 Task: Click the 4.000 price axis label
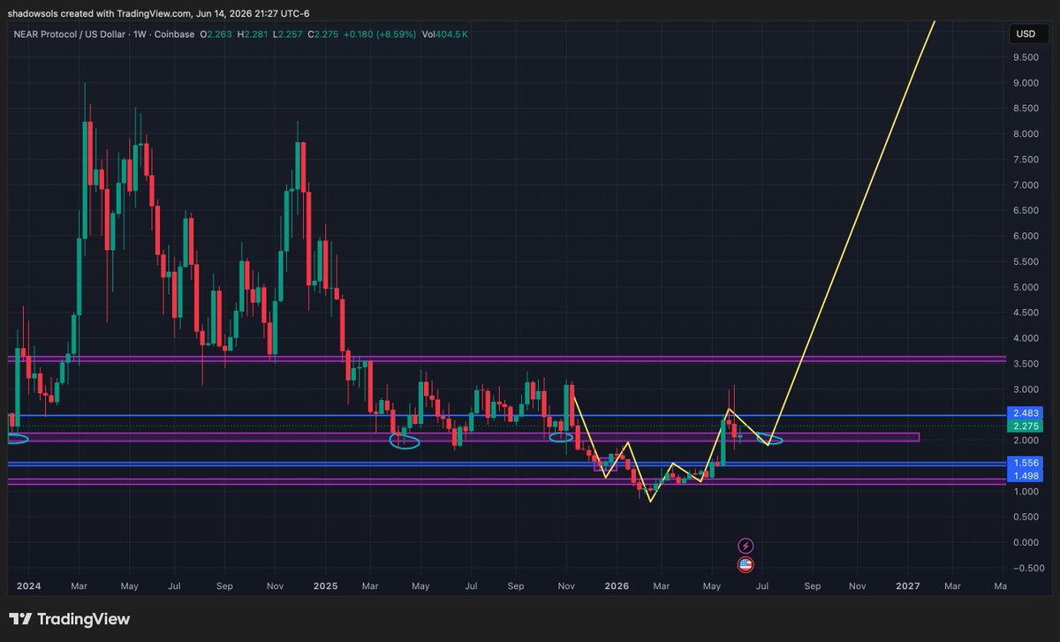click(1026, 338)
